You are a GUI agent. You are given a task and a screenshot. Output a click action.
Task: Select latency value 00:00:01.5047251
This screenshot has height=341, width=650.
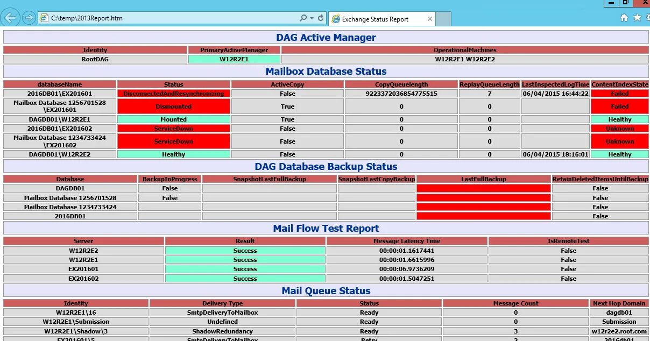[x=407, y=279]
